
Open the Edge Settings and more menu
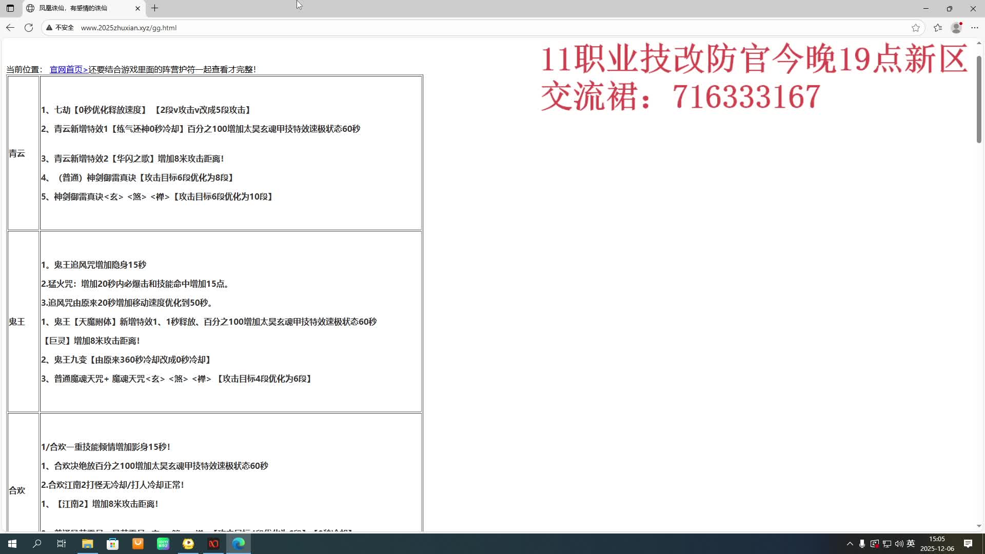point(975,28)
